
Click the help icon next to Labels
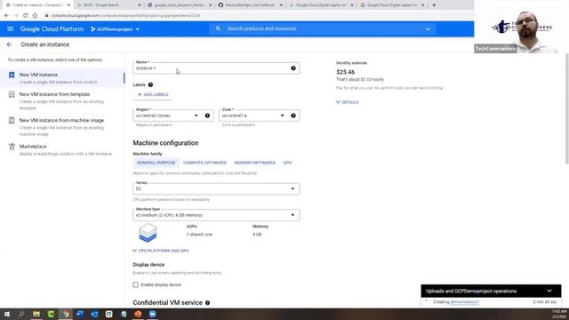point(150,85)
